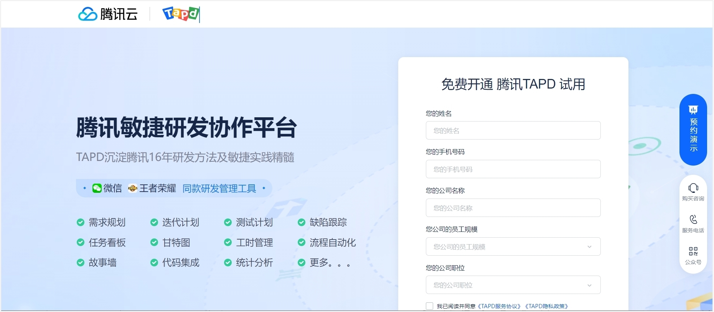Open the 您的公司职位 dropdown
714x312 pixels.
click(513, 285)
